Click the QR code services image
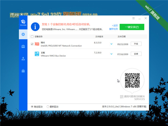Screen dimensions: 168x126 pos(132,81)
